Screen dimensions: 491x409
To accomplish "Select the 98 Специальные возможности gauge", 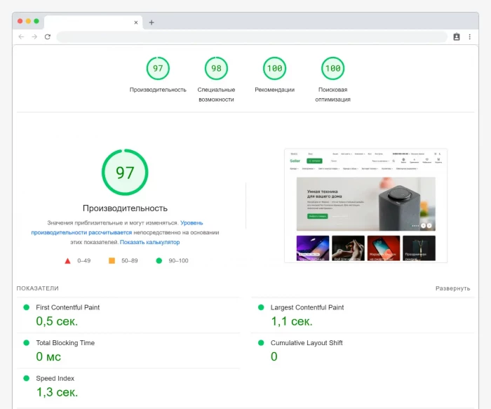I will [x=216, y=69].
